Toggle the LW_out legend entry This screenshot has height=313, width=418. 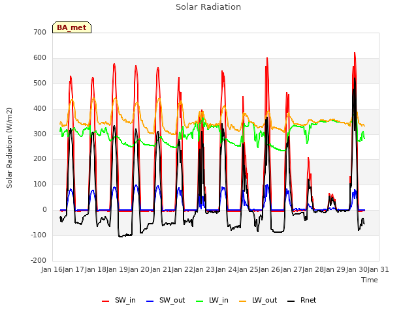[x=258, y=300]
